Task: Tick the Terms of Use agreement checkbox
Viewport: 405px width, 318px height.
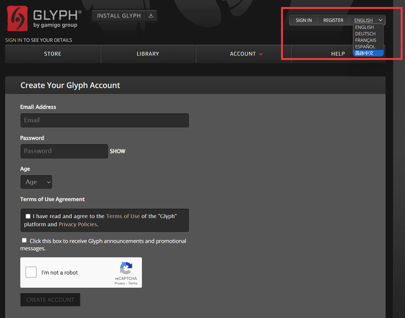Action: [x=28, y=216]
